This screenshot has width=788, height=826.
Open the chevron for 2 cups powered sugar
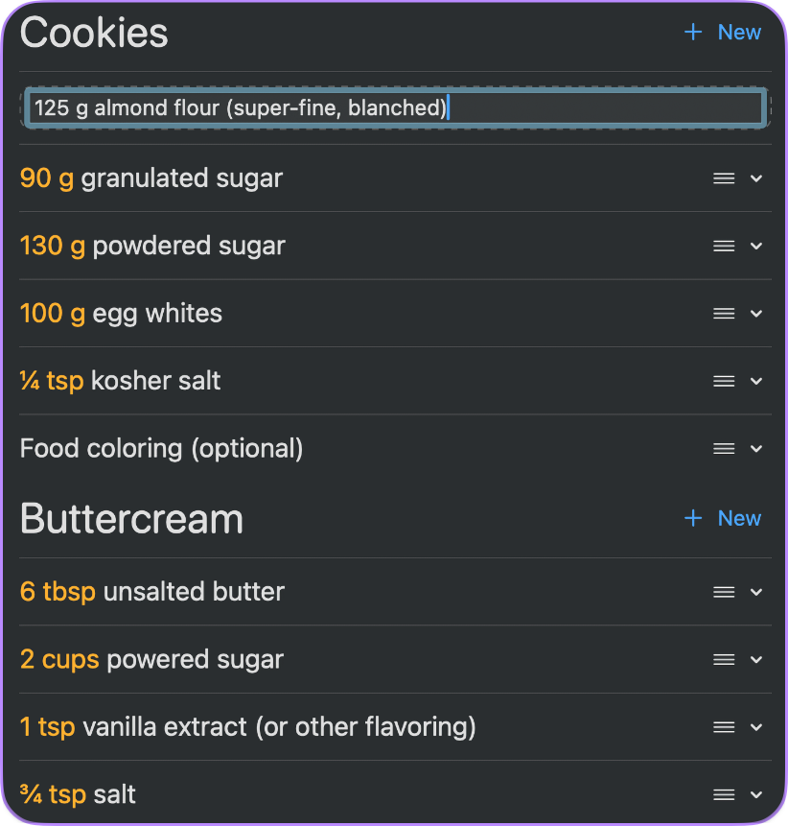coord(756,659)
